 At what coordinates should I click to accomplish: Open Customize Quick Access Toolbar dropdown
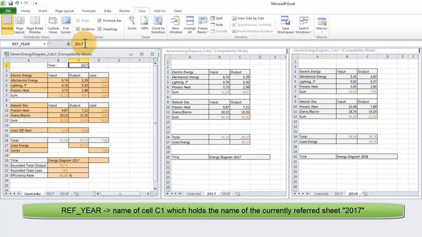point(36,3)
